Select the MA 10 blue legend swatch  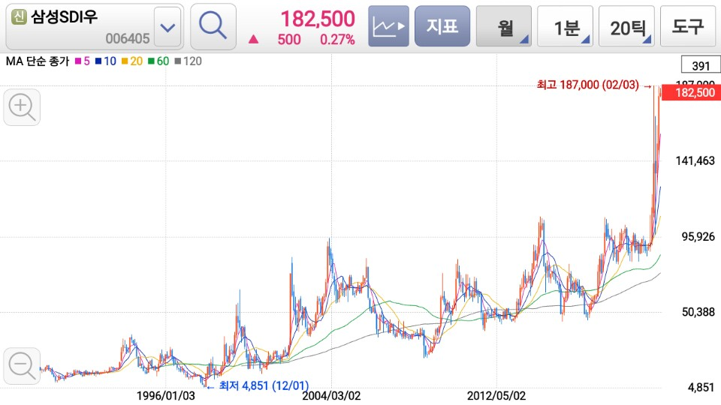(x=98, y=61)
